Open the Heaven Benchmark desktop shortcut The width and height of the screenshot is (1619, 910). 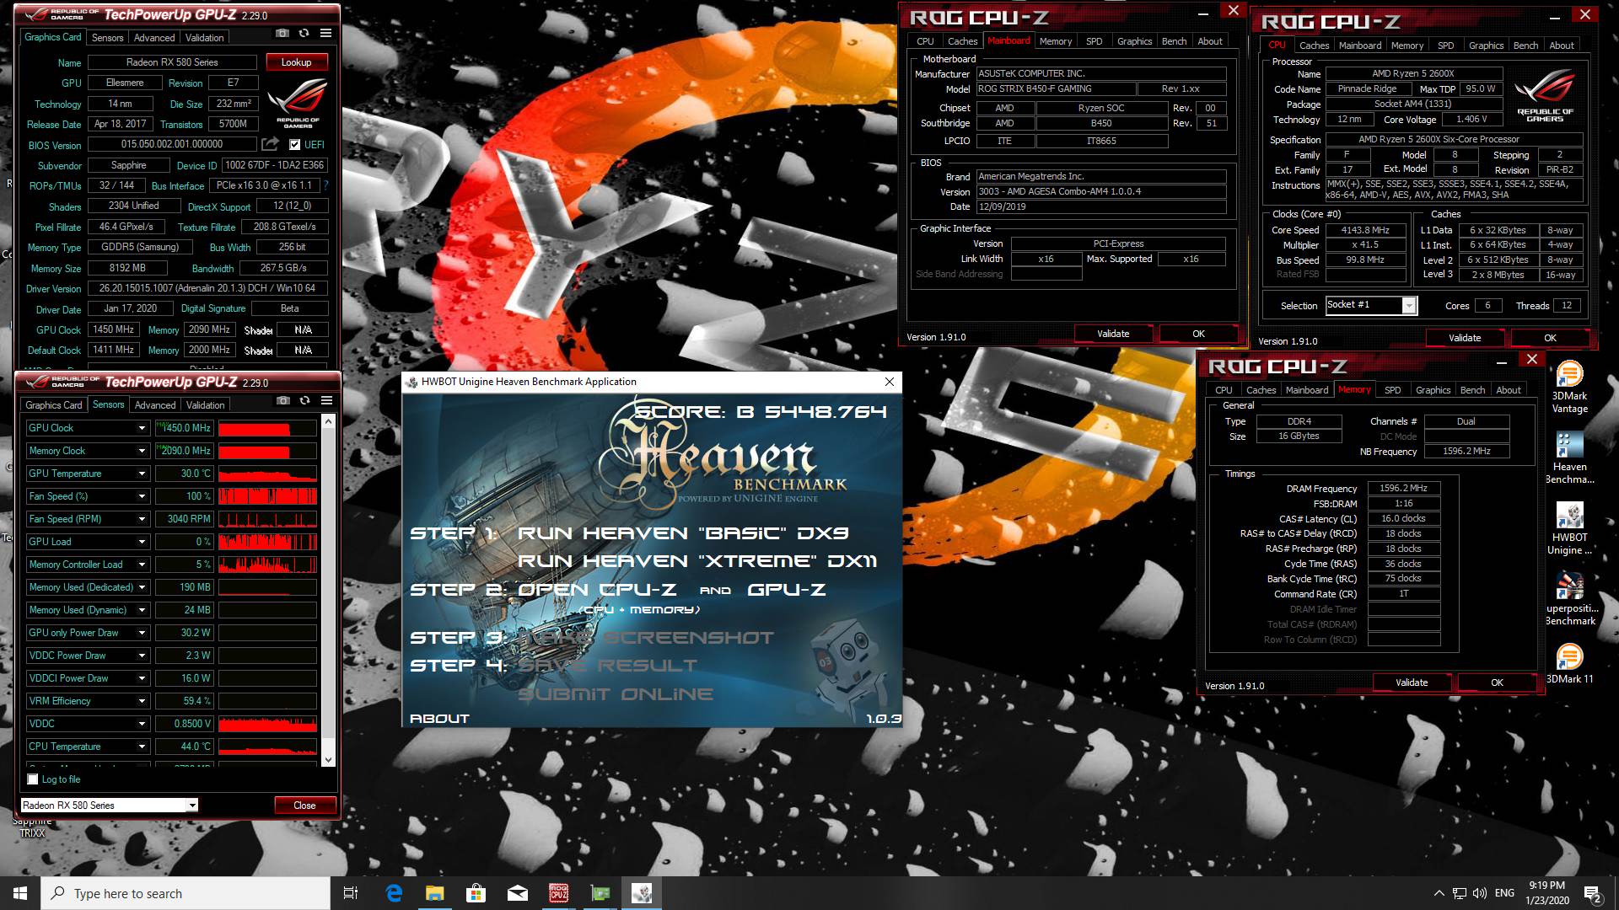pyautogui.click(x=1570, y=458)
